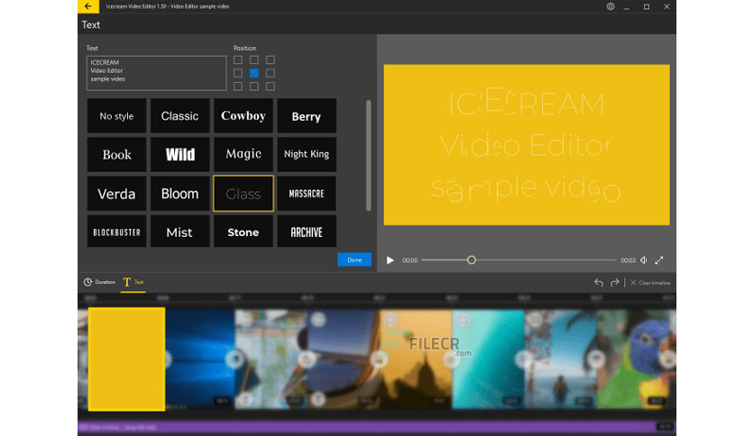
Task: Select the Wild text style
Action: coord(179,155)
